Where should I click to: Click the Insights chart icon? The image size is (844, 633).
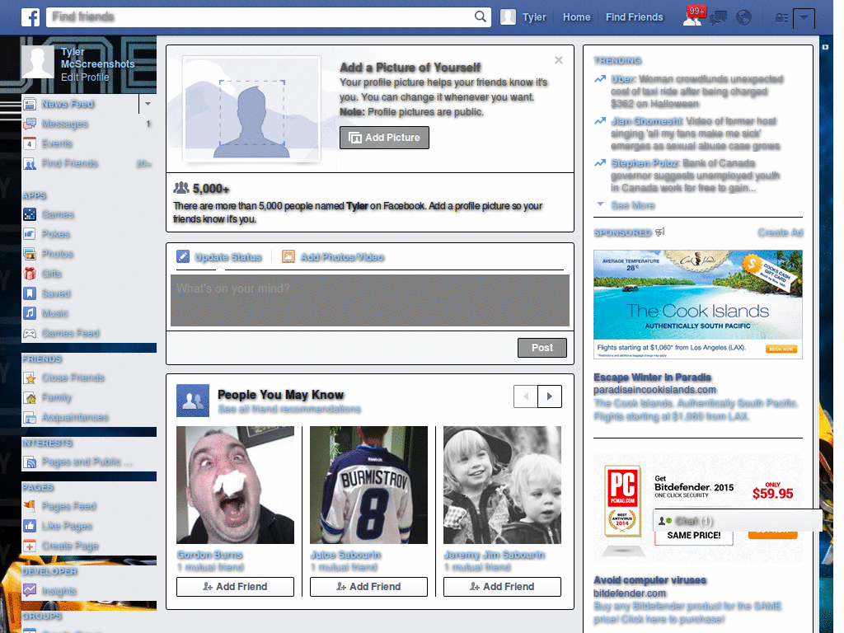tap(30, 590)
